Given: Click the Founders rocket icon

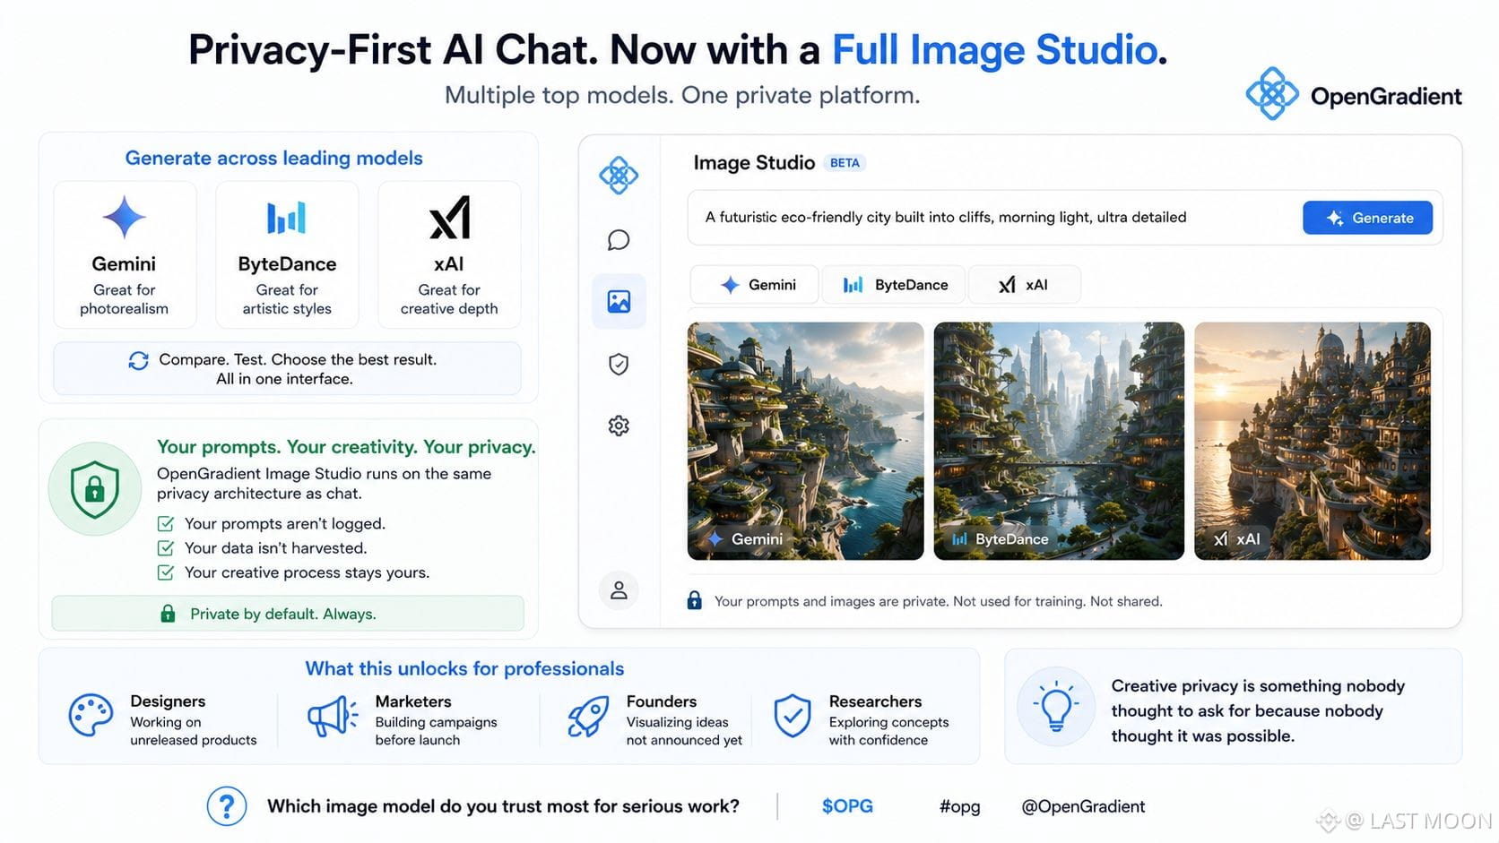Looking at the screenshot, I should point(588,717).
